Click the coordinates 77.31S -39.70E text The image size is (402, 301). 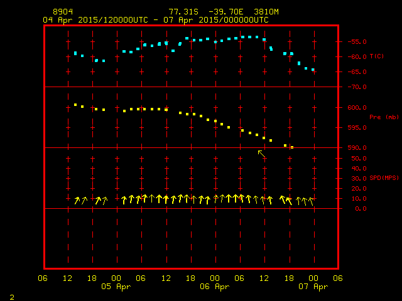206,12
